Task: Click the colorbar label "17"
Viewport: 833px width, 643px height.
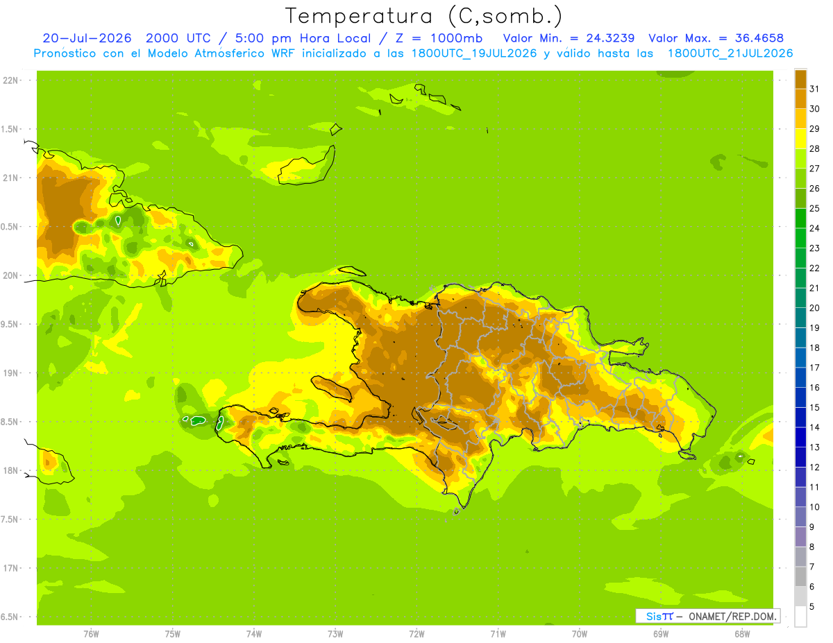Action: pyautogui.click(x=815, y=368)
